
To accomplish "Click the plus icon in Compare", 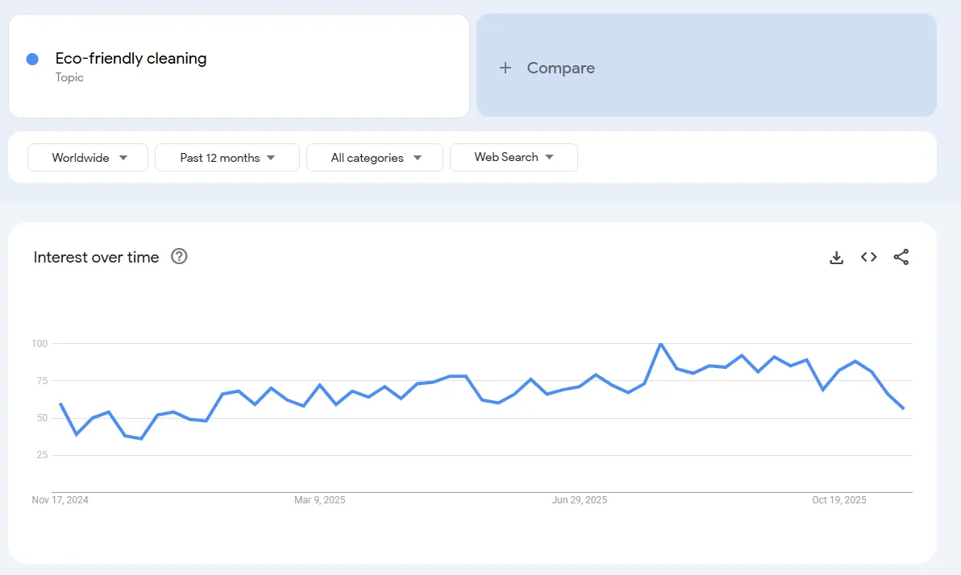I will pyautogui.click(x=505, y=68).
